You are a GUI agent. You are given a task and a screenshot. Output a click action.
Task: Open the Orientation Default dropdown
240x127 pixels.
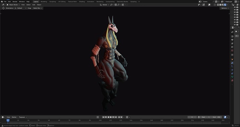coord(21,8)
